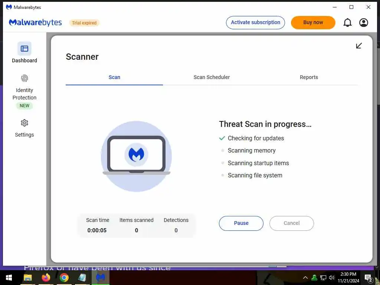Open the Dashboard sidebar icon
Image resolution: width=380 pixels, height=285 pixels.
pos(24,49)
